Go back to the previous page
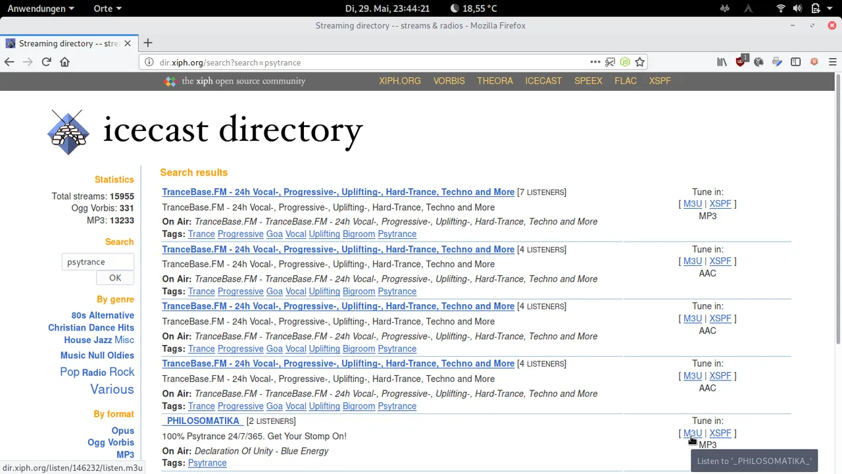This screenshot has width=842, height=474. pos(9,62)
